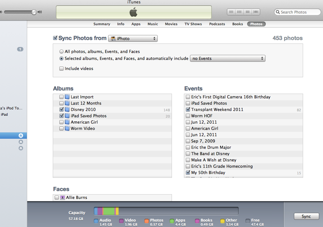Click the sidebar badge showing 1
The height and width of the screenshot is (227, 323).
coord(20,49)
